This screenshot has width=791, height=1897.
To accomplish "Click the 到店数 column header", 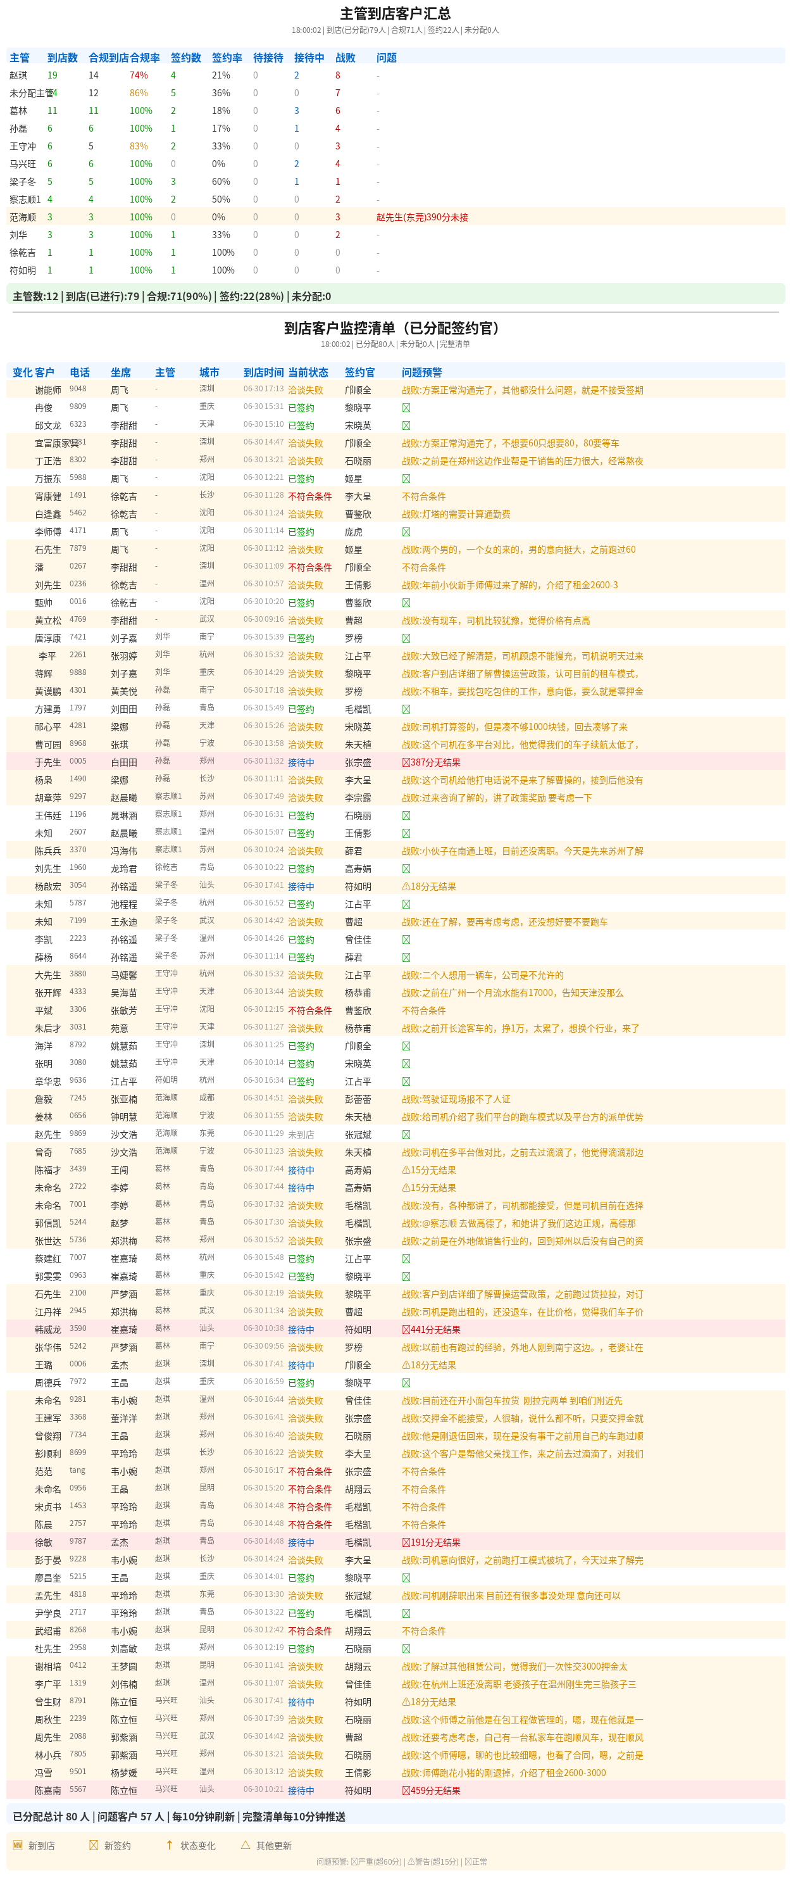I will 63,58.
